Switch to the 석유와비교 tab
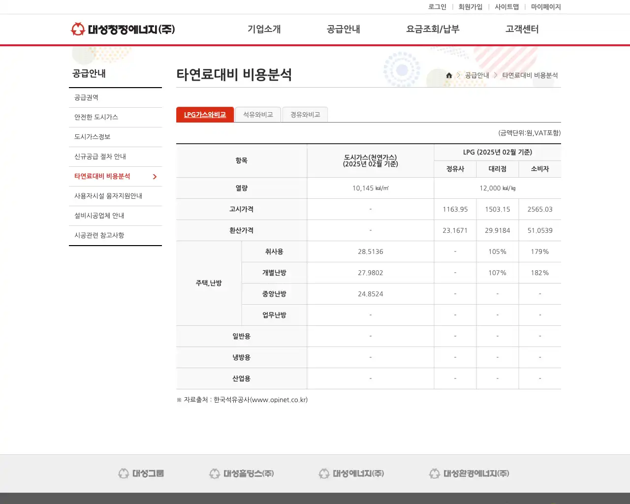The width and height of the screenshot is (630, 504). pyautogui.click(x=258, y=114)
